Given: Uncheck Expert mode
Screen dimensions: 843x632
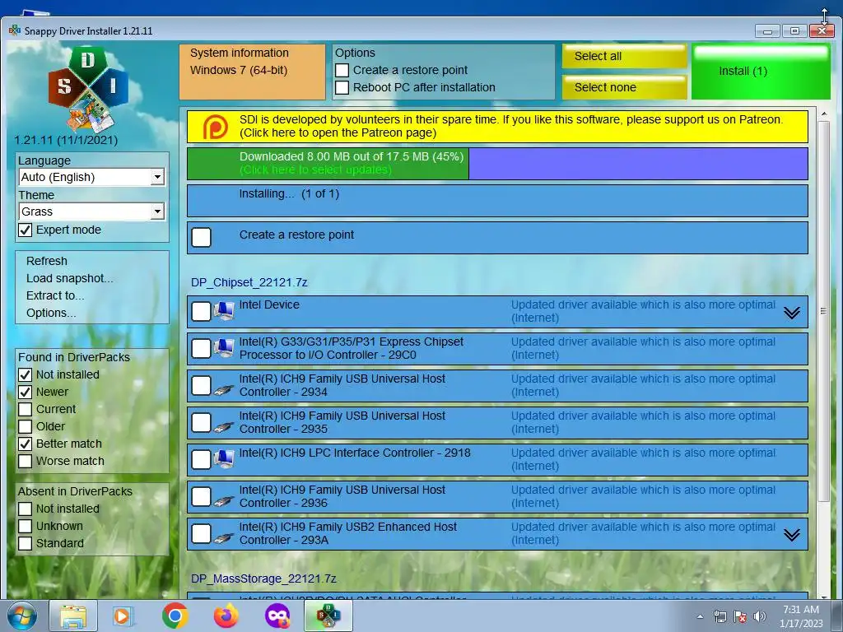Looking at the screenshot, I should [x=26, y=230].
